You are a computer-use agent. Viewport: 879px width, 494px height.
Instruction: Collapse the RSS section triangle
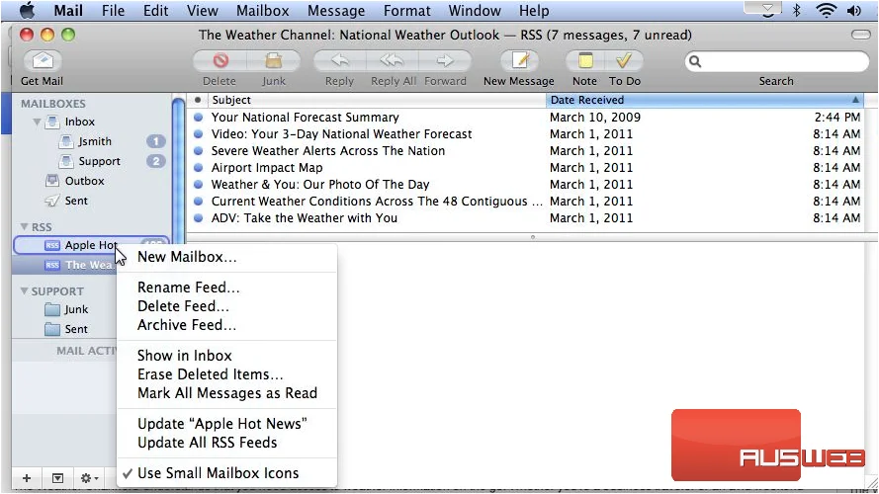coord(24,226)
